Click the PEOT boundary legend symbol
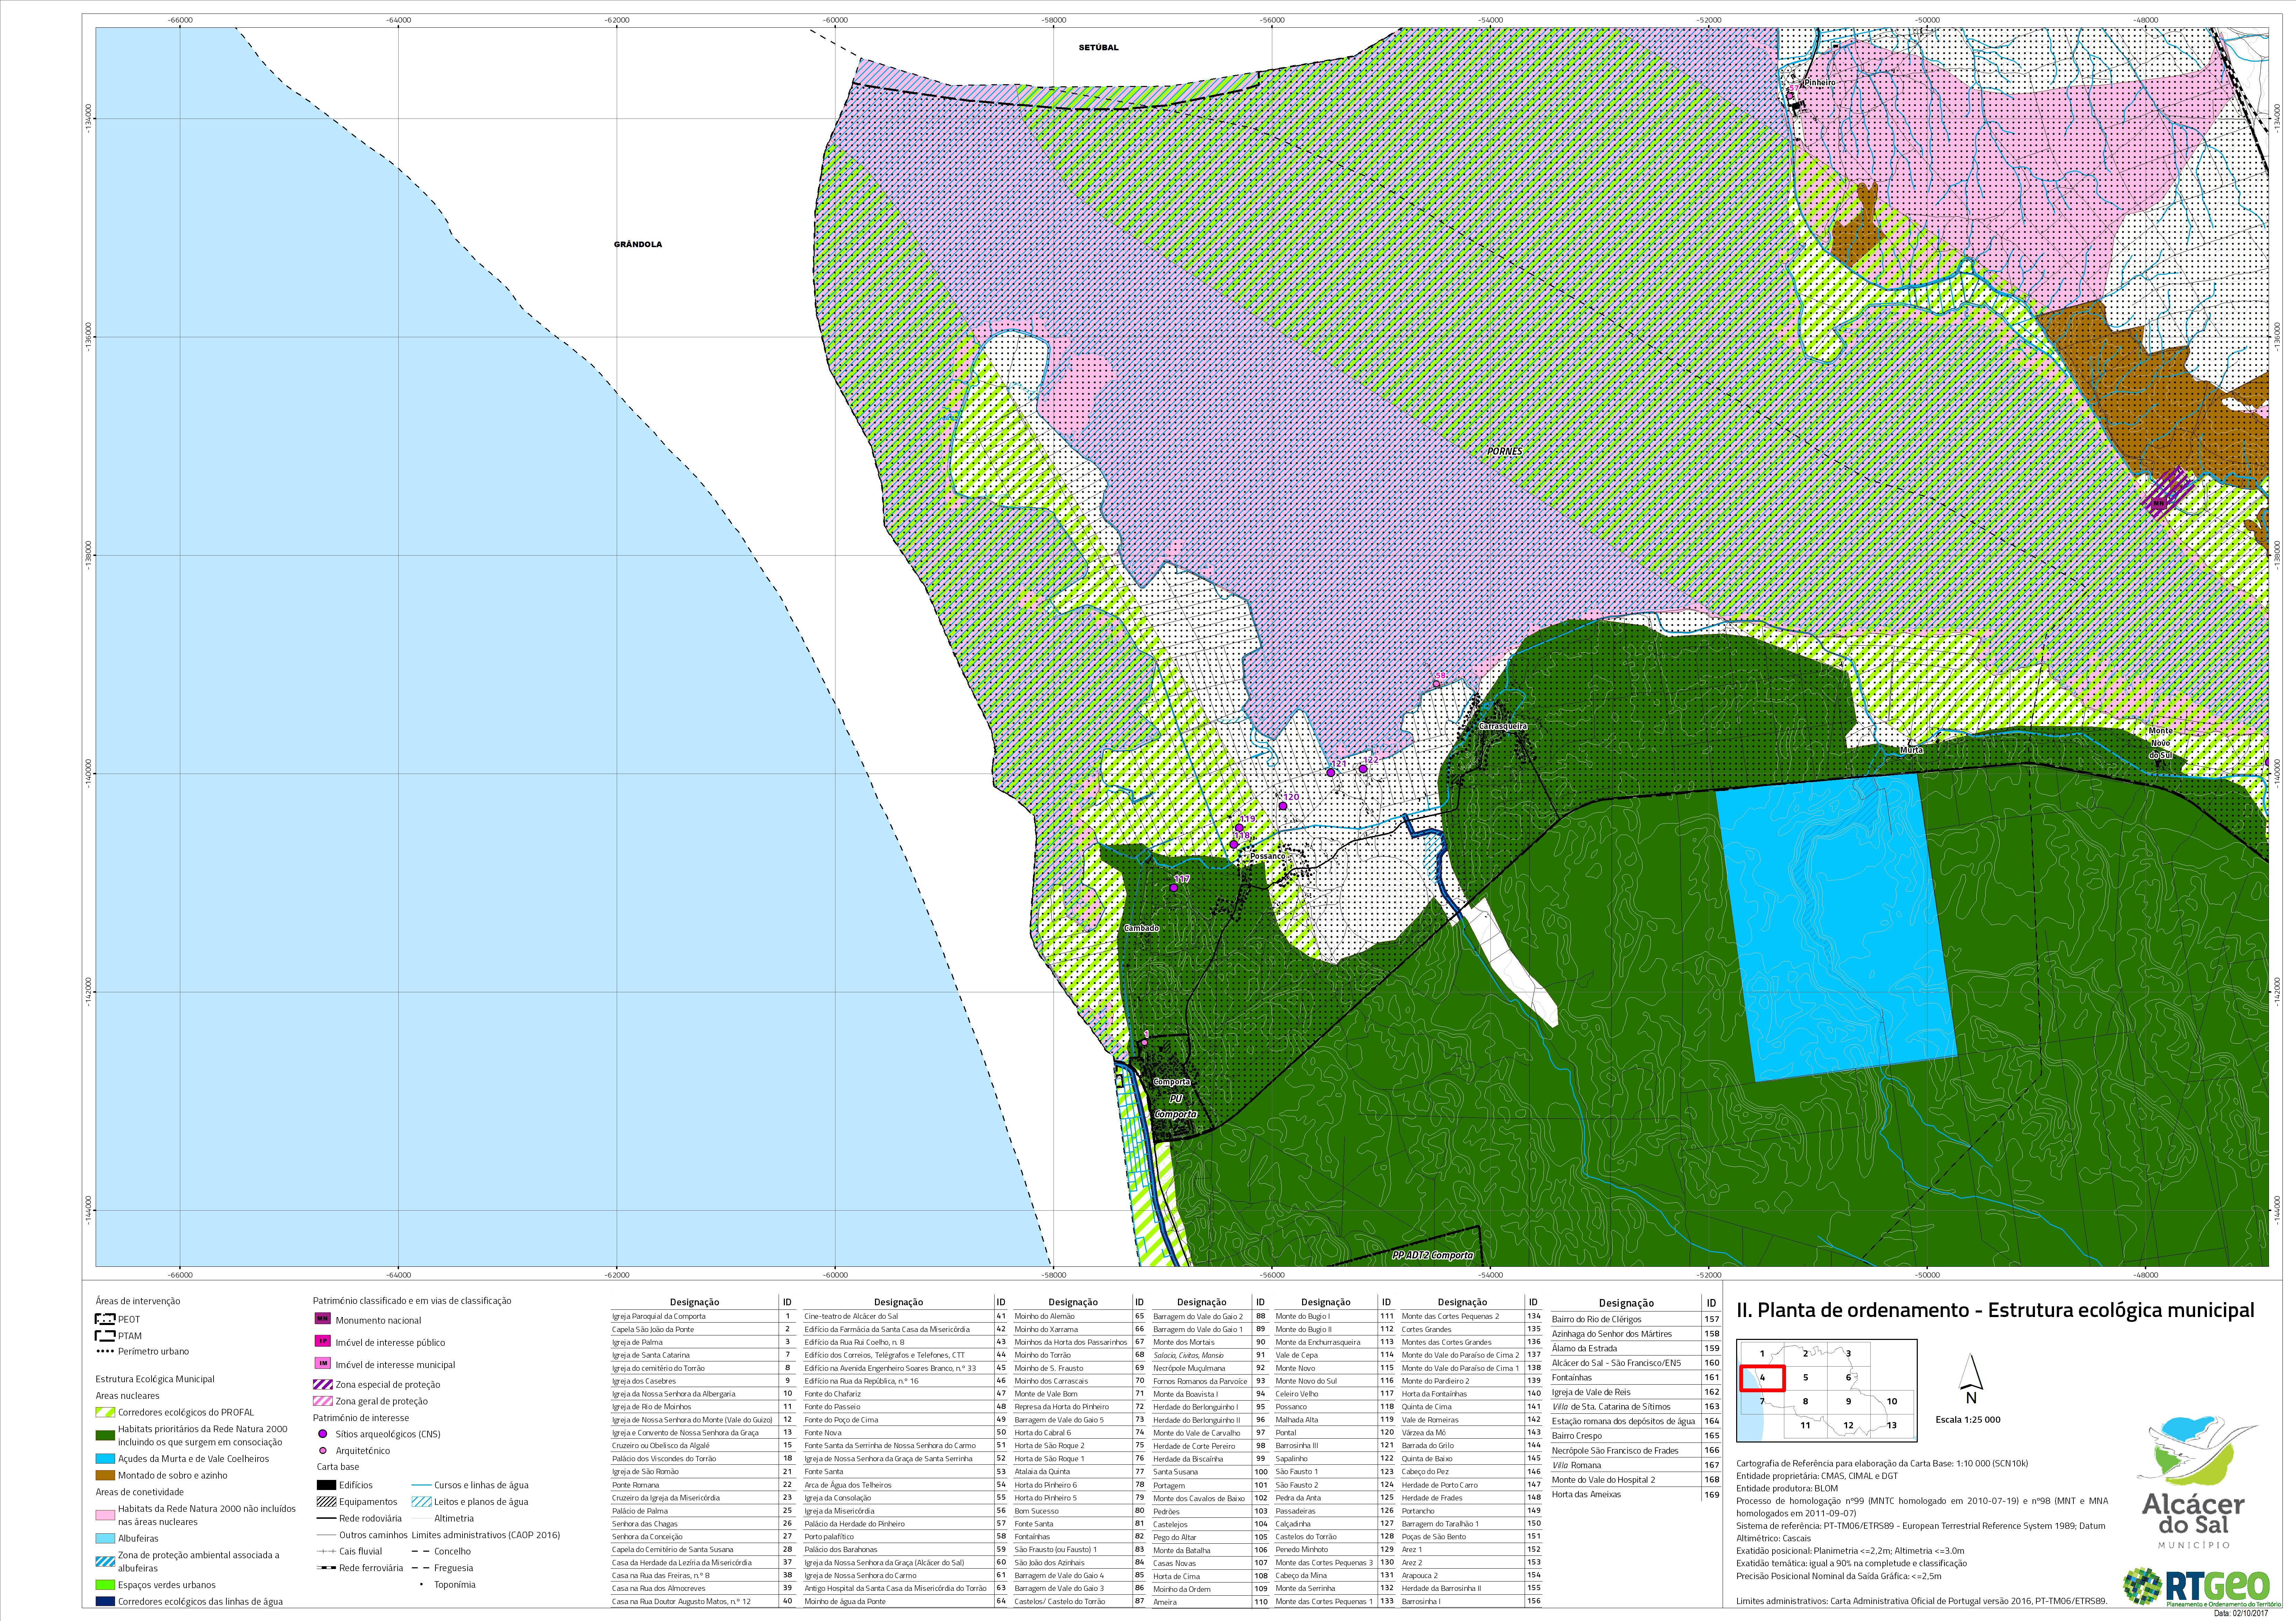2296x1621 pixels. coord(105,1319)
